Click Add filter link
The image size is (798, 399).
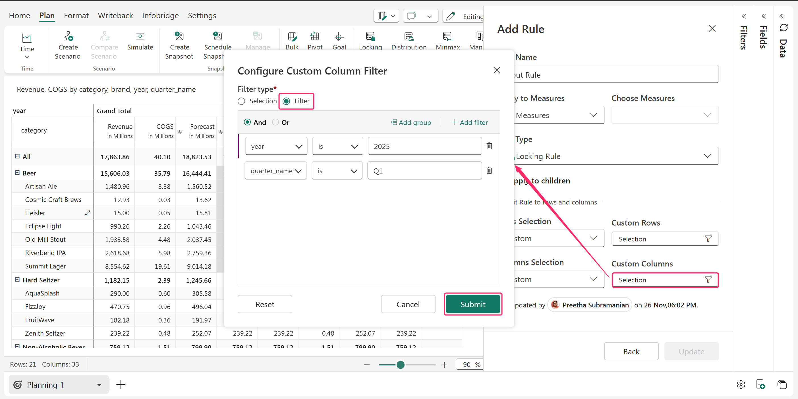coord(470,122)
